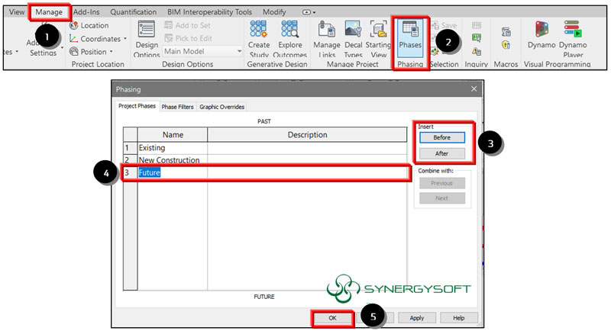Open the Main Model dropdown
Screen dimensions: 611x331
tap(202, 51)
